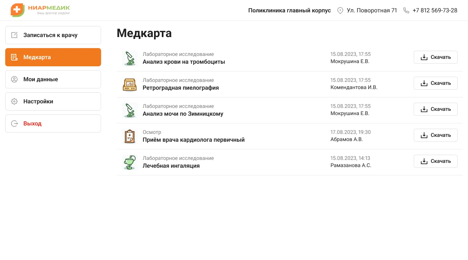Click microscope icon for Анализ крови на тромбоциты
This screenshot has height=260, width=468.
[130, 58]
